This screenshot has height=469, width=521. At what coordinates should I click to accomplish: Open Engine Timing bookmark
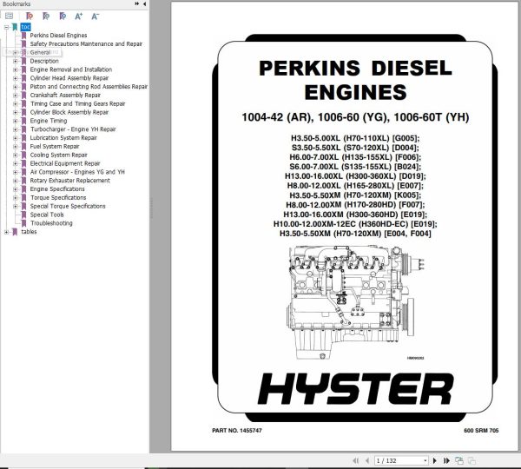[x=49, y=121]
